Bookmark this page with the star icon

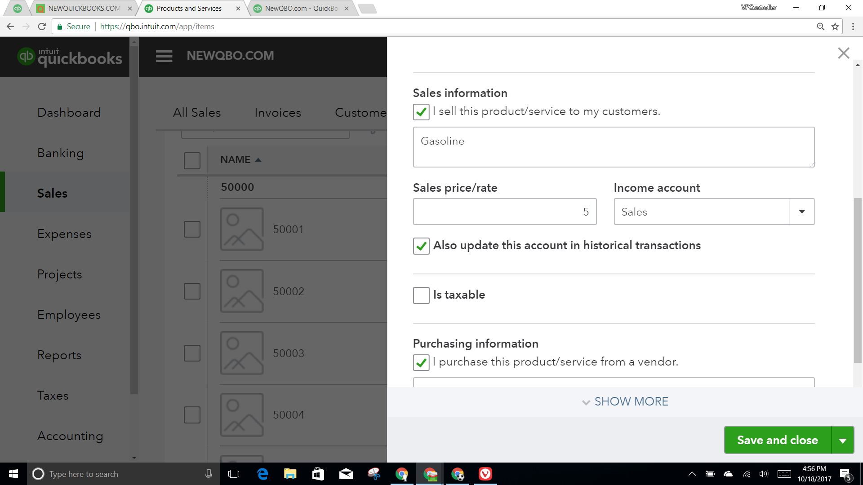pyautogui.click(x=835, y=26)
